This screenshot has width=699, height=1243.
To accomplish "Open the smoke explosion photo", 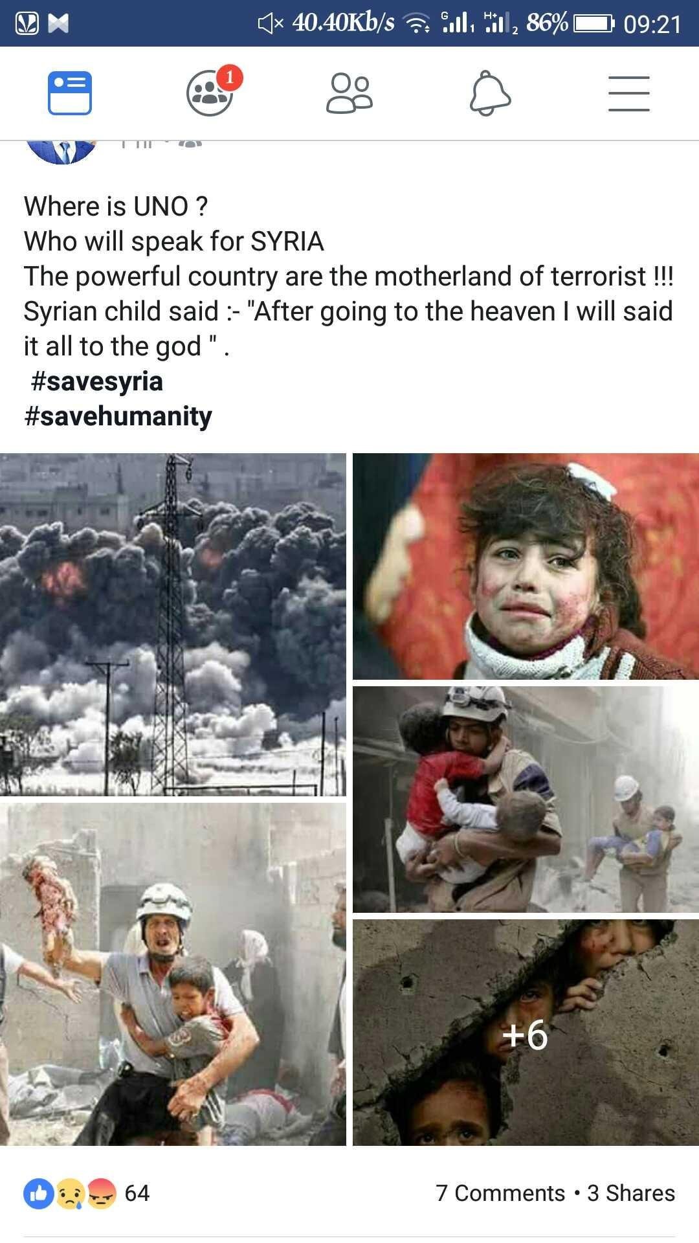I will [x=173, y=624].
